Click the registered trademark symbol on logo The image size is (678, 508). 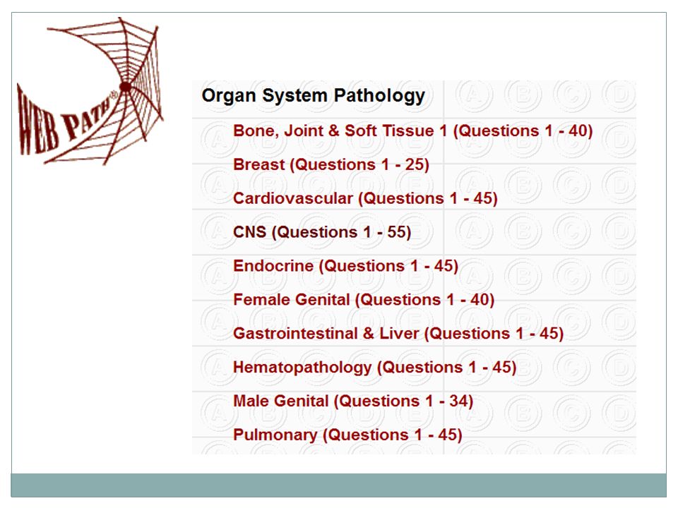(114, 95)
